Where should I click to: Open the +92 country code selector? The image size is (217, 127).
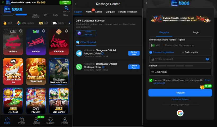coord(156,46)
